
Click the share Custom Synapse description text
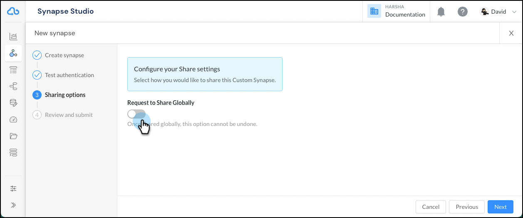click(x=205, y=80)
